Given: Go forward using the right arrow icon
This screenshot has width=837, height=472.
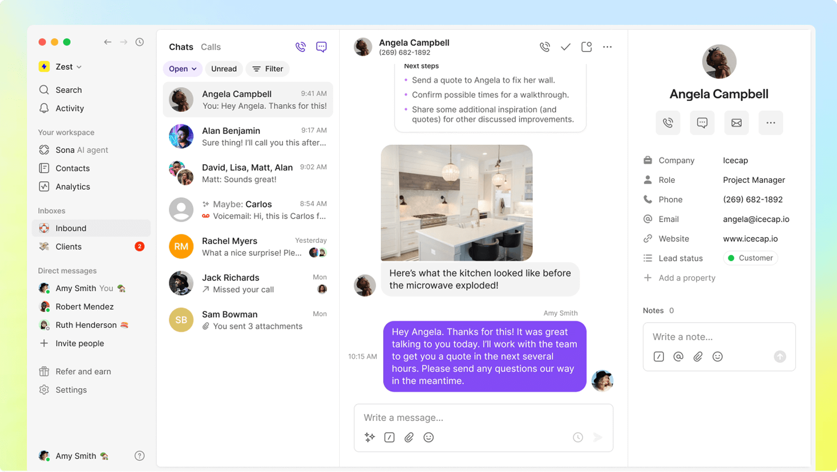Looking at the screenshot, I should point(123,42).
